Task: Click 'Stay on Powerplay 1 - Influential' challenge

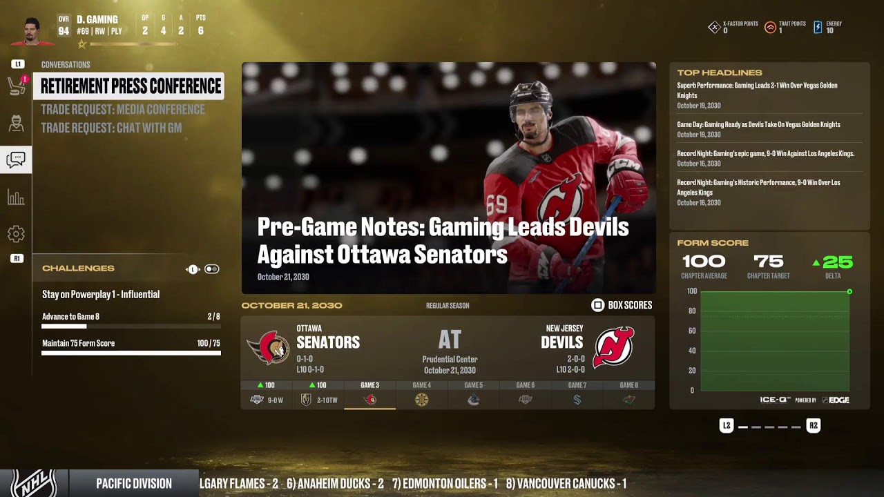Action: (101, 295)
